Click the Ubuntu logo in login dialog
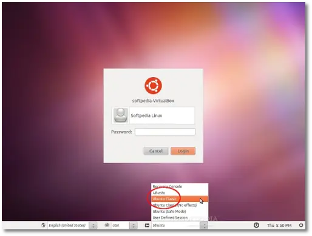This screenshot has width=312, height=236. (153, 86)
